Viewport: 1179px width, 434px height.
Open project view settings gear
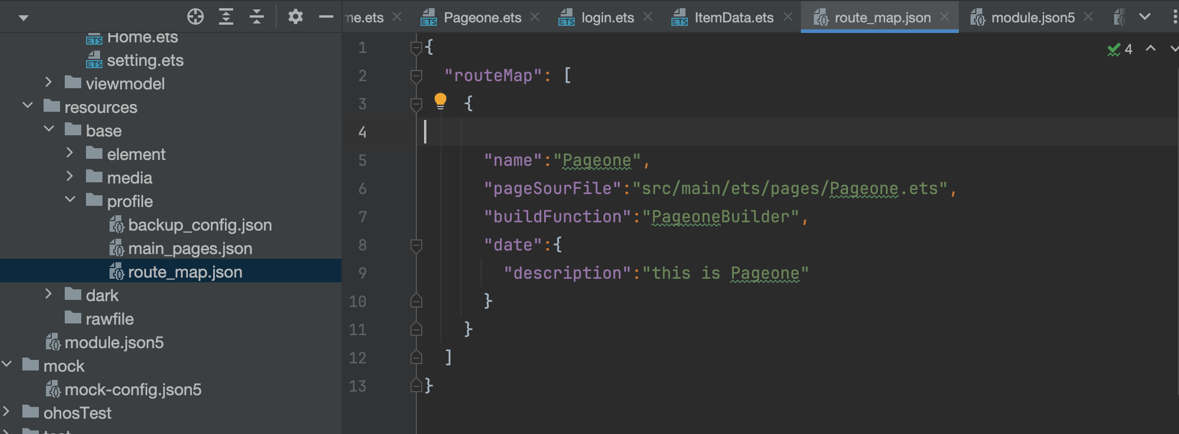click(x=296, y=16)
